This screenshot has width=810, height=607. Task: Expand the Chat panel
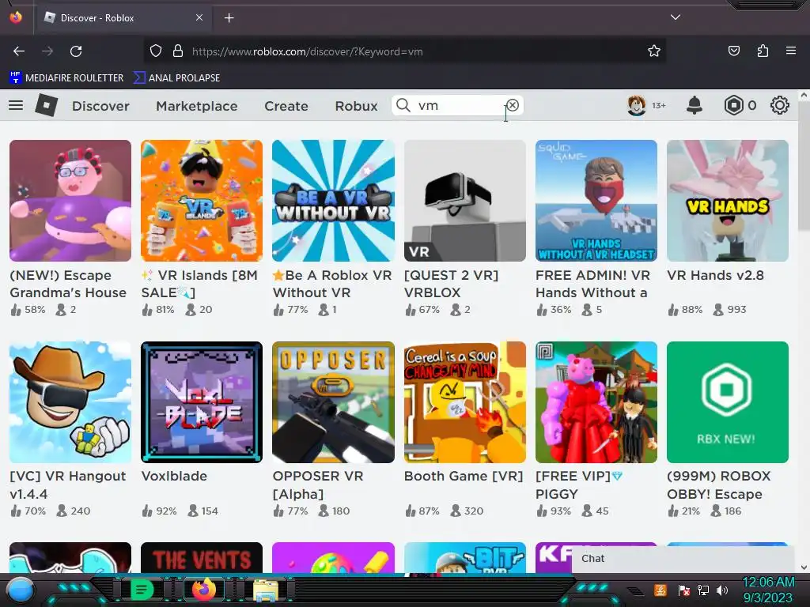point(682,559)
